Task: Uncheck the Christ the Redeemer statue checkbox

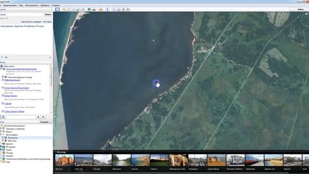Action: pos(3,87)
